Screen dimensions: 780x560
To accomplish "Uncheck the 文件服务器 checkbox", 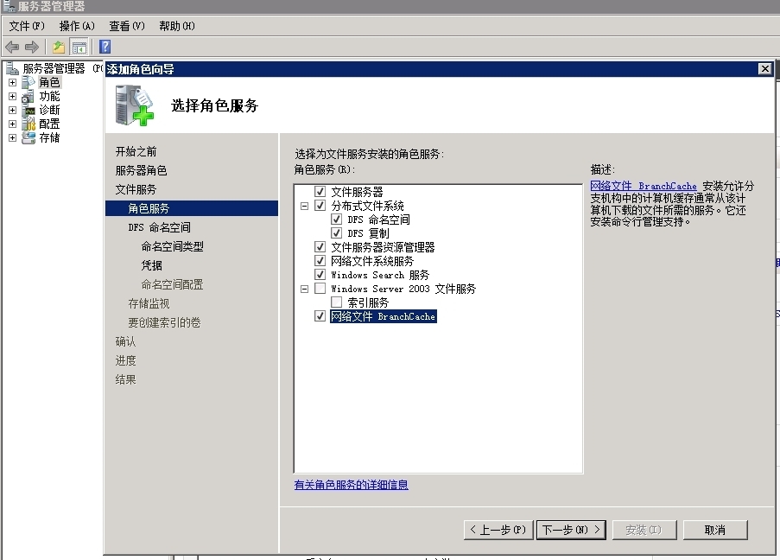I will coord(320,192).
